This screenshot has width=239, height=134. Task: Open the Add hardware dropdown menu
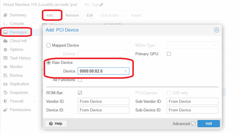pos(52,15)
